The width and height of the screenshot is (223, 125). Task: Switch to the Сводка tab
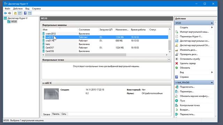tap(46, 114)
